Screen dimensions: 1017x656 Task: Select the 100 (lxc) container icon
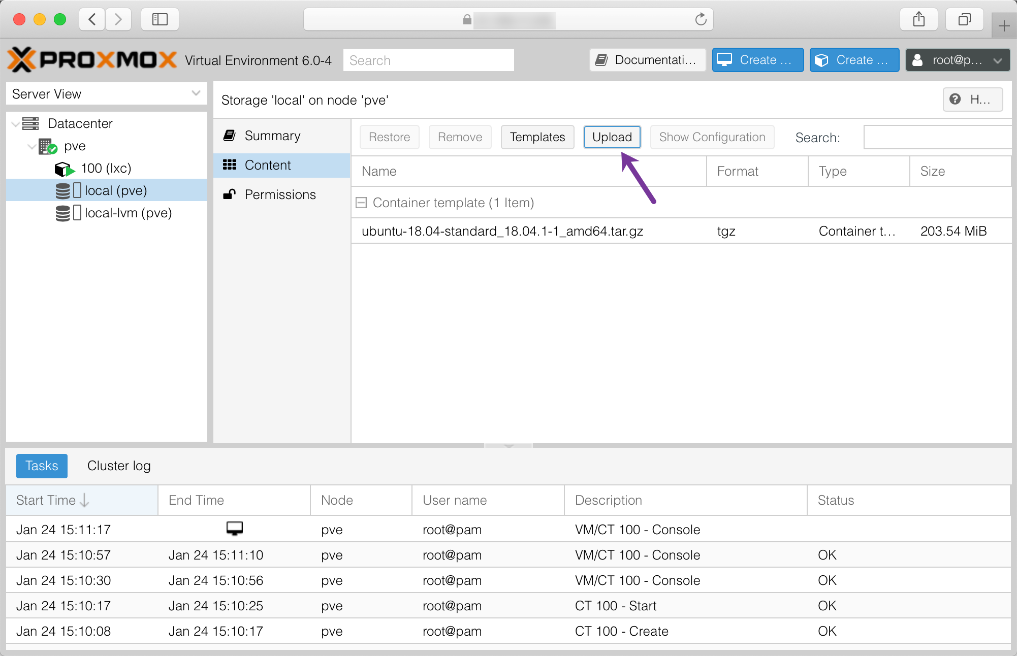pyautogui.click(x=64, y=169)
